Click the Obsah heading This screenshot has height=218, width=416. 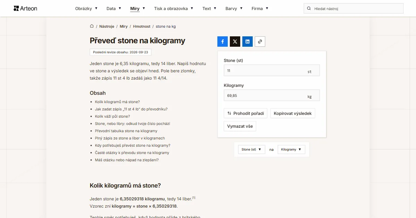point(98,93)
